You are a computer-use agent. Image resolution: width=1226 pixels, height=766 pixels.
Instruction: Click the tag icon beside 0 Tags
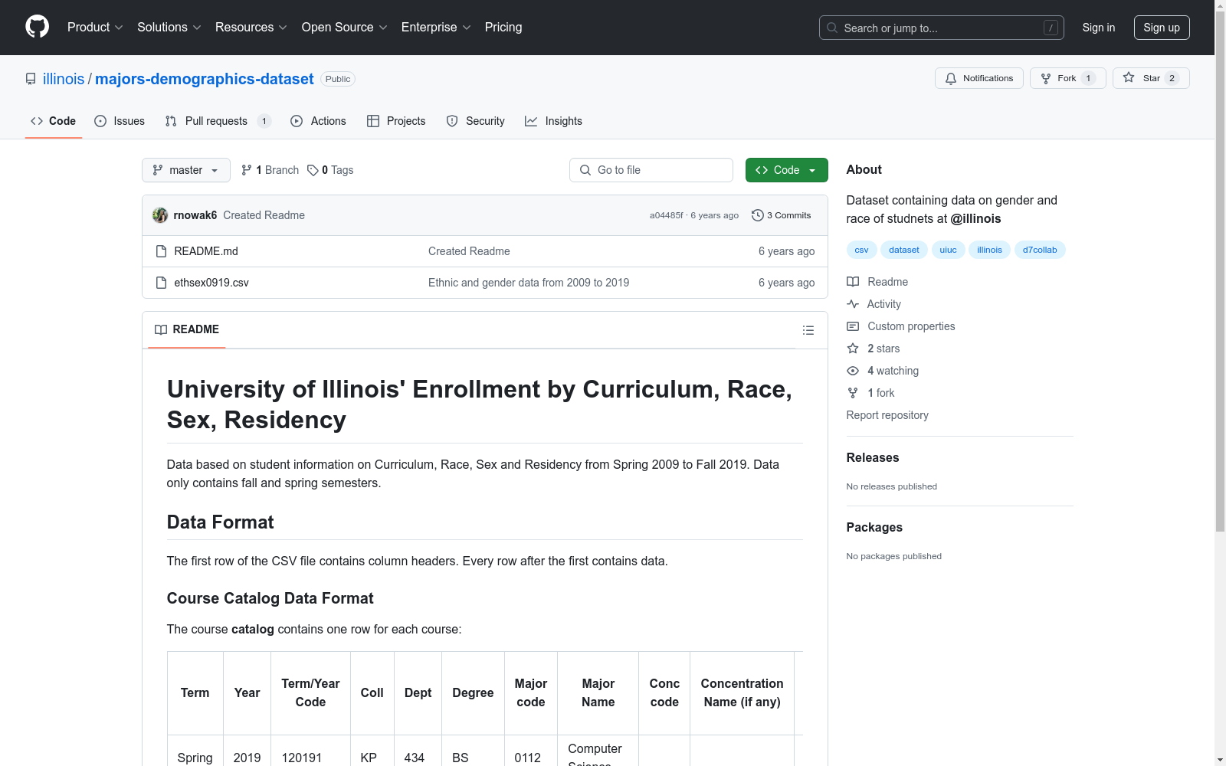tap(313, 170)
